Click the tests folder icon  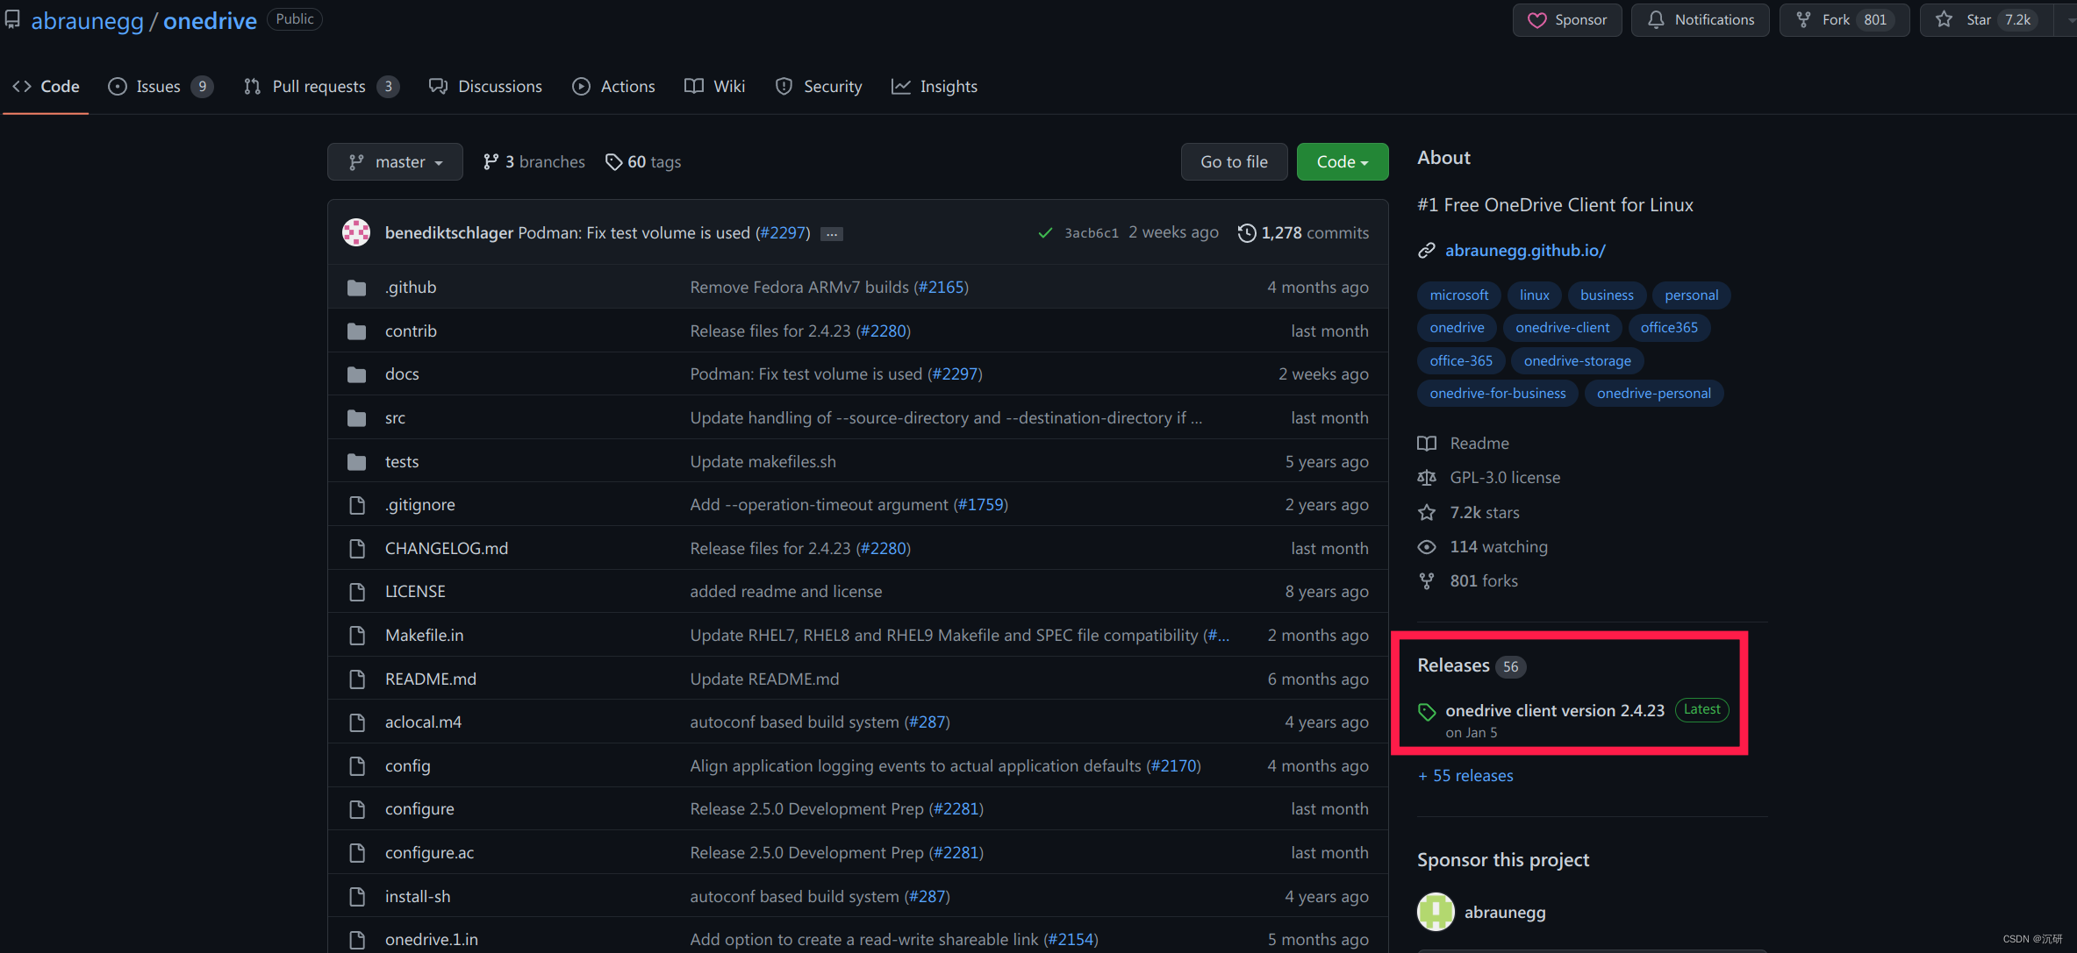pos(356,462)
